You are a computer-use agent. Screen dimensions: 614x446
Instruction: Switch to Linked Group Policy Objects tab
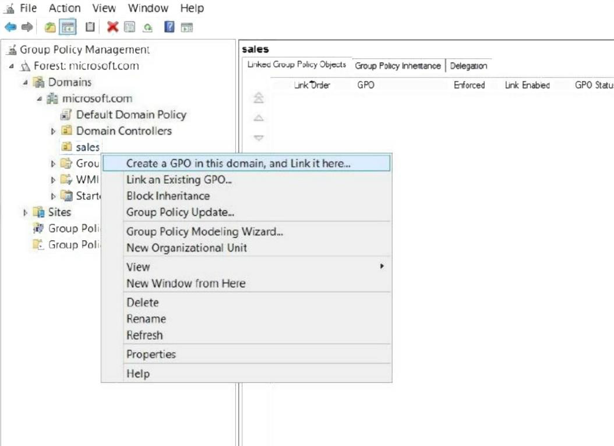pyautogui.click(x=297, y=65)
